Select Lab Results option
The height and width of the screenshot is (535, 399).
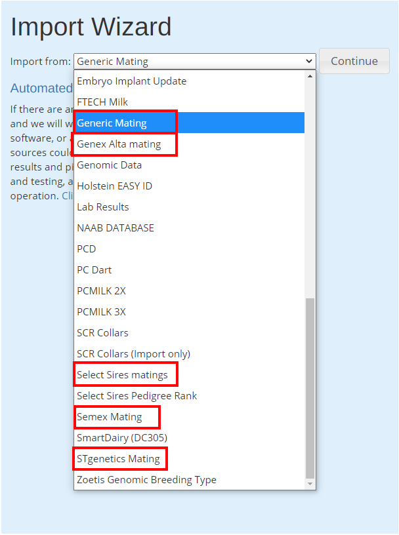pyautogui.click(x=189, y=207)
